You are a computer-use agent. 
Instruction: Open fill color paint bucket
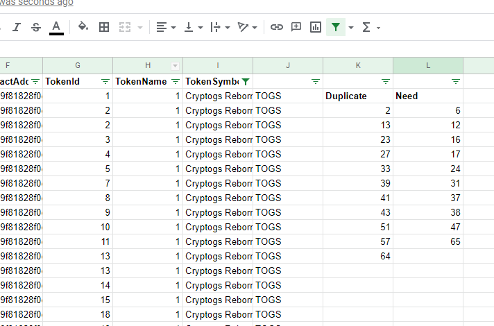pos(83,27)
